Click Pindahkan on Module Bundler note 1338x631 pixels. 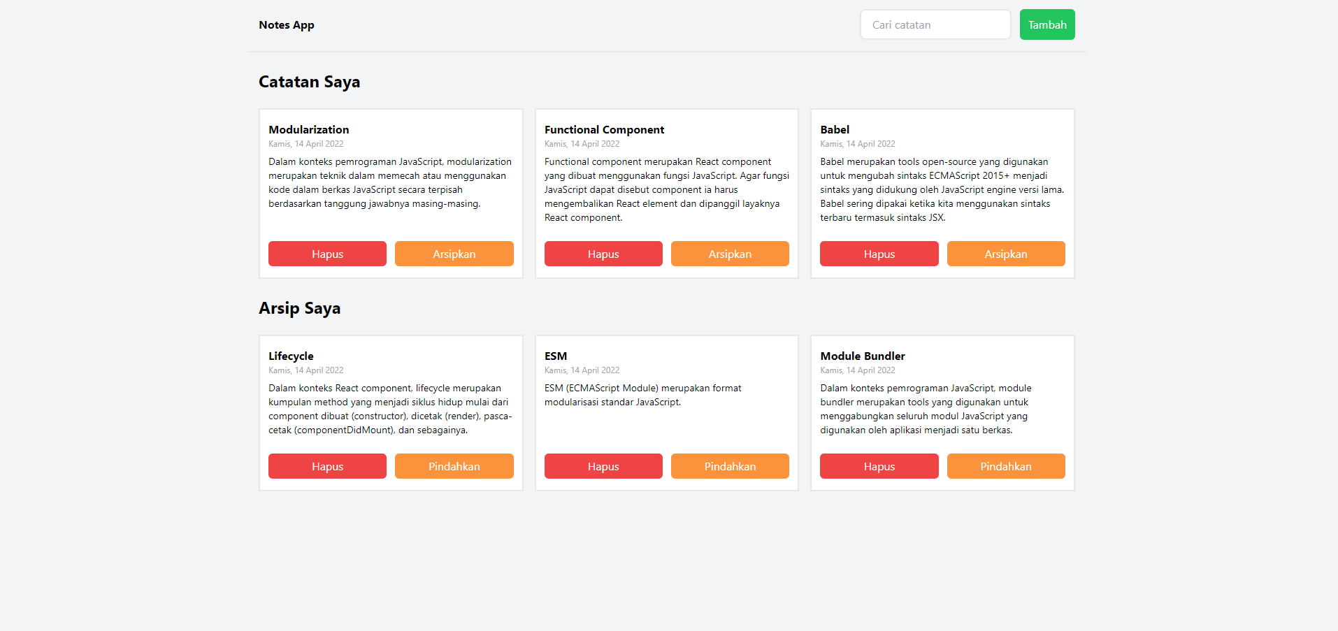[1005, 466]
